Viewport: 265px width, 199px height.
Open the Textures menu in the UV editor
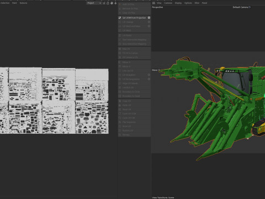(x=23, y=3)
